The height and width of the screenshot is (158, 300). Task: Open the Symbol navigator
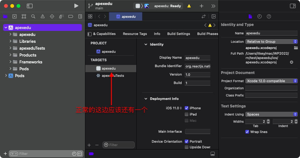(24, 17)
